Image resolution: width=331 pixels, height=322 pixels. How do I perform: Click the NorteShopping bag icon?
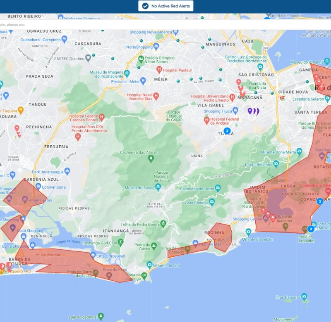coord(156,47)
